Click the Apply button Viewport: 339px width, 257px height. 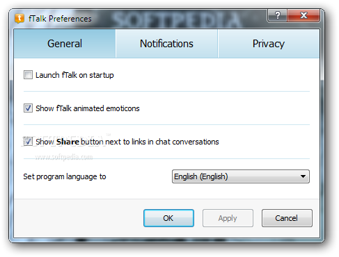(x=228, y=218)
